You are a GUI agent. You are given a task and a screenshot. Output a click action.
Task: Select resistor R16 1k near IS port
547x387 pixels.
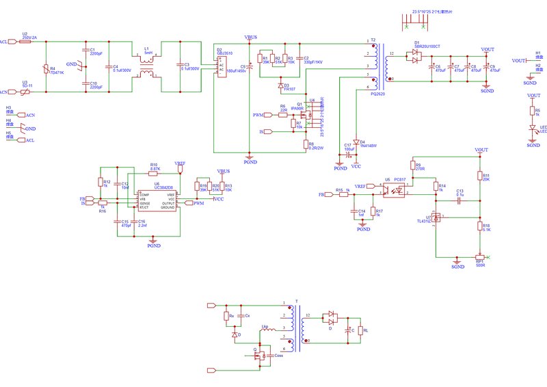(102, 203)
